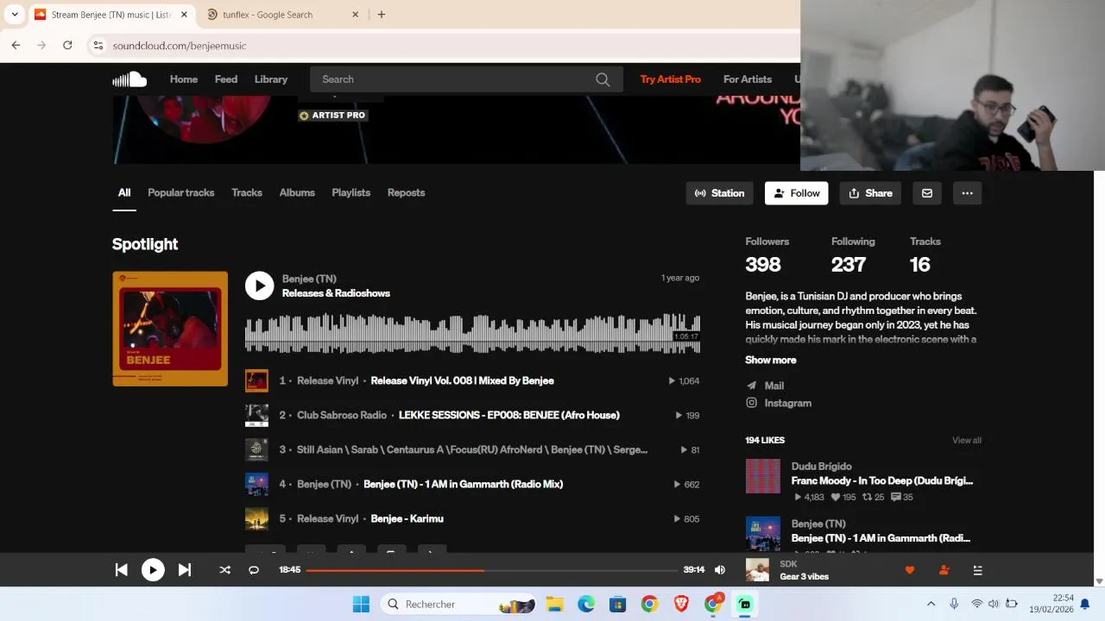
Task: Open Gear 3 vibes now-playing title
Action: point(805,576)
